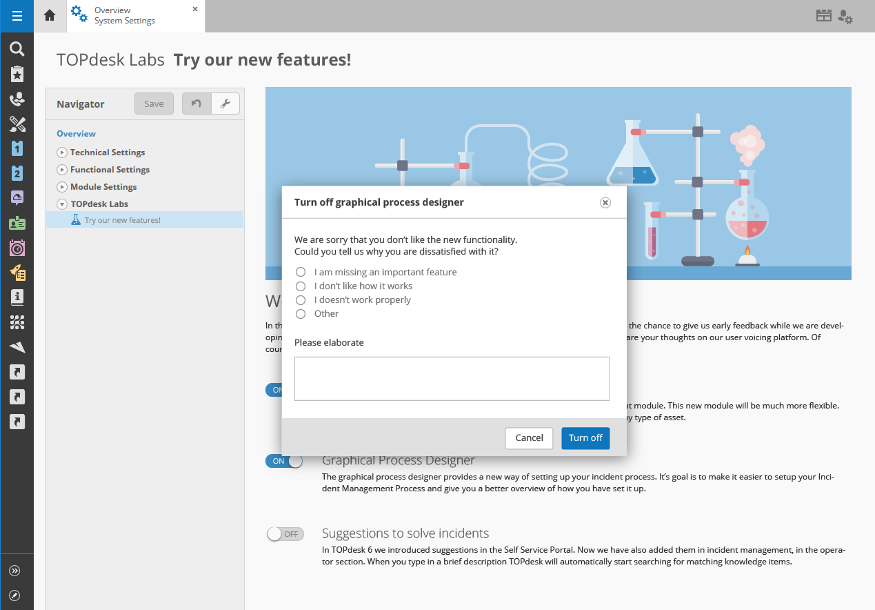Open the dashboard layout icon top right
The image size is (875, 610).
pos(823,17)
